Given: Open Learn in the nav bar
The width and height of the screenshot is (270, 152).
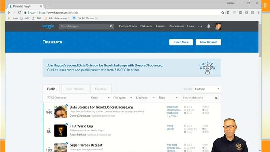Looking at the screenshot, I should point(191,26).
